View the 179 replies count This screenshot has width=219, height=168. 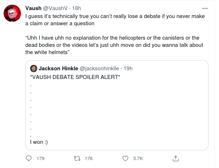click(41, 158)
